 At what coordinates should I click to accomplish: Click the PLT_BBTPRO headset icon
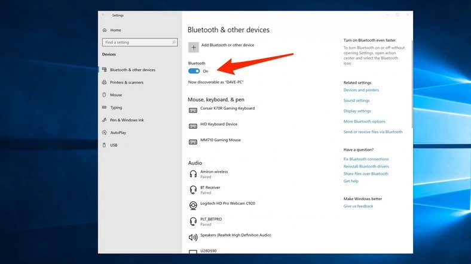(x=193, y=222)
